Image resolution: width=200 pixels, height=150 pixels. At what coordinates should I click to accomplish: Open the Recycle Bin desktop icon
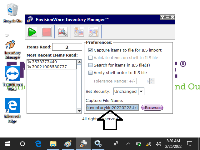(12, 13)
